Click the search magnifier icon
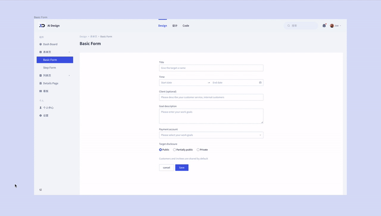381x216 pixels. tap(289, 26)
